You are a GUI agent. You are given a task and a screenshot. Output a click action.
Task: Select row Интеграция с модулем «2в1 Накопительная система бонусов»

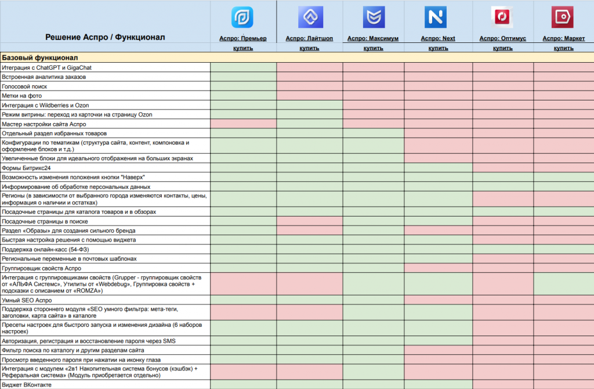pos(106,372)
